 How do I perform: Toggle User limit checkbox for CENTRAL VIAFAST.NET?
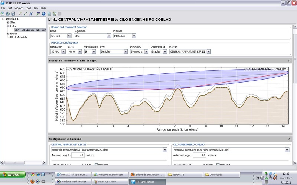[97, 164]
